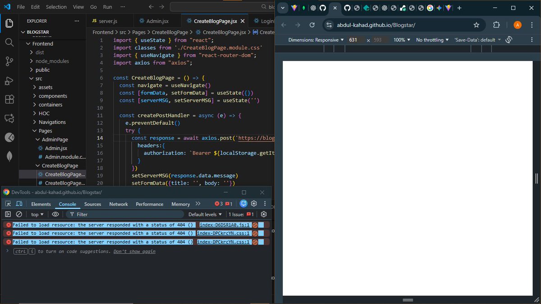Click the clear console icon in DevTools
Image resolution: width=541 pixels, height=304 pixels.
coord(18,214)
